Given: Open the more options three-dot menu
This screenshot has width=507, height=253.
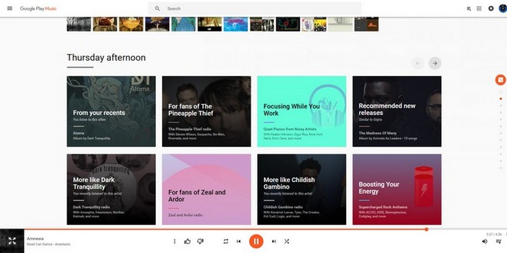Looking at the screenshot, I should point(175,242).
